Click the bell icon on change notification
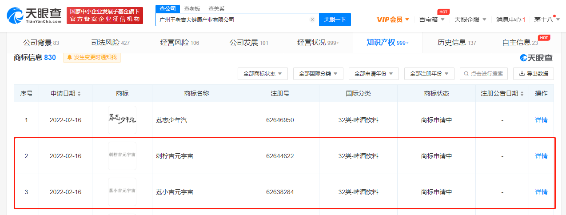Screen dimensions: 566x215 70,57
